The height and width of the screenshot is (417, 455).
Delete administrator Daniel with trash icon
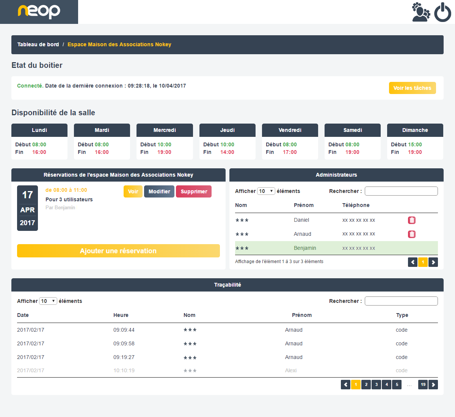[412, 220]
